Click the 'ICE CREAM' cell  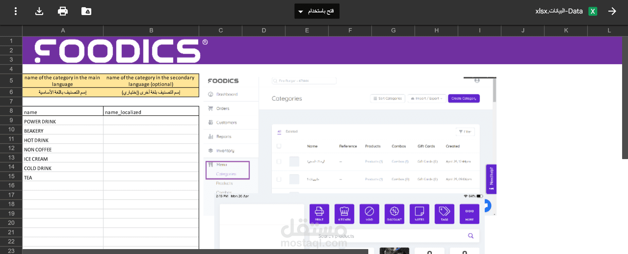63,158
